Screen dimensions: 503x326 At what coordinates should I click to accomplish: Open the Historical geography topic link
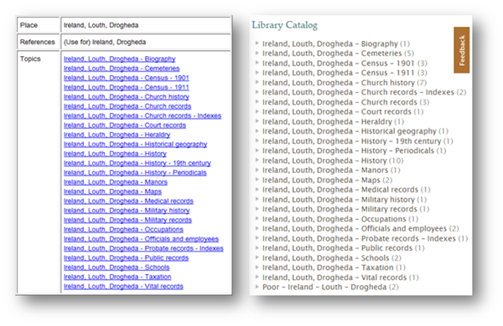(x=135, y=145)
